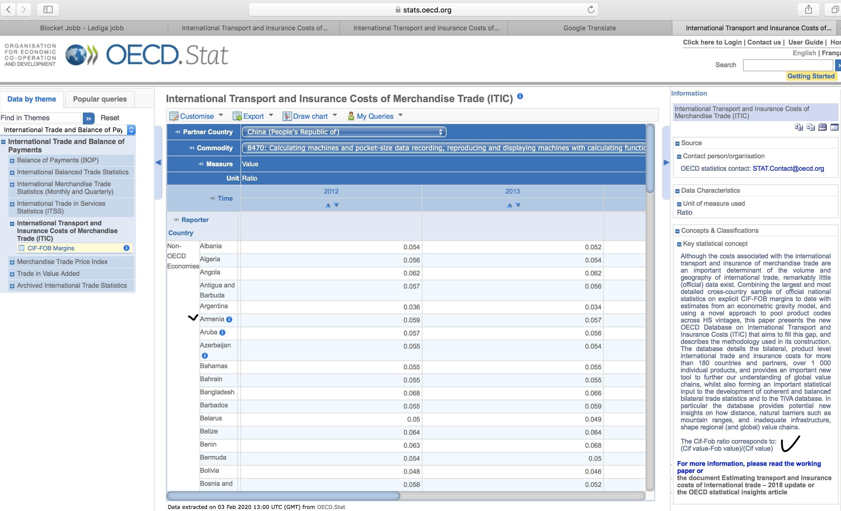This screenshot has width=841, height=511.
Task: Open the theme selector combo box
Action: coord(68,130)
